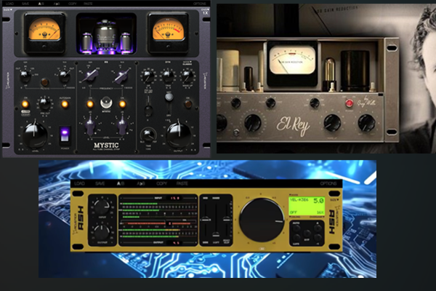Click the large LEVEL knob in Mystic
This screenshot has height=291, width=436.
pos(34,135)
